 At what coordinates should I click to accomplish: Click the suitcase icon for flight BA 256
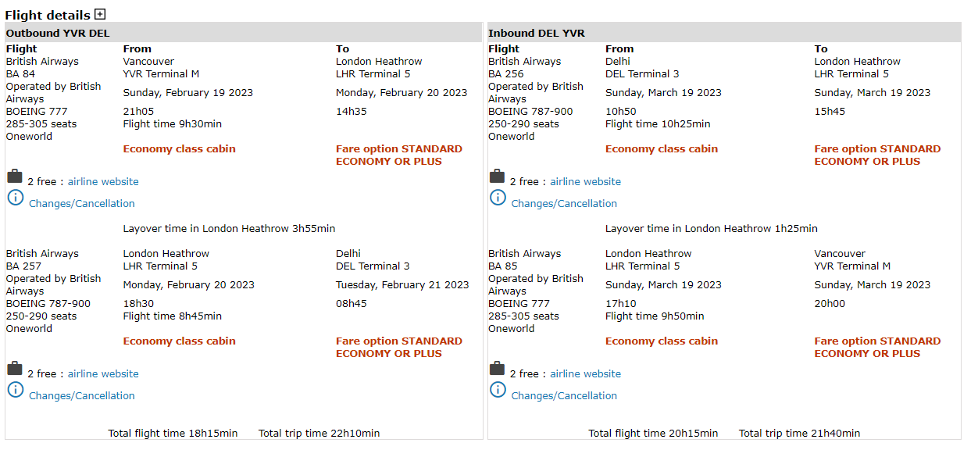coord(497,177)
